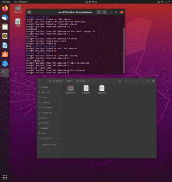The width and height of the screenshot is (172, 182).
Task: Click the Terminal command prompt cursor
Action: point(68,72)
